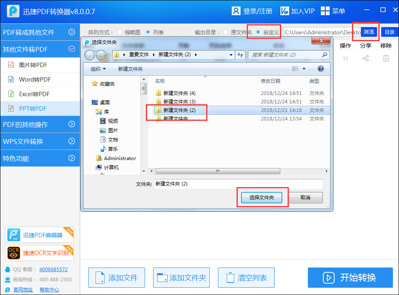Click horizontal scrollbar in file list
This screenshot has width=399, height=295.
coord(218,171)
